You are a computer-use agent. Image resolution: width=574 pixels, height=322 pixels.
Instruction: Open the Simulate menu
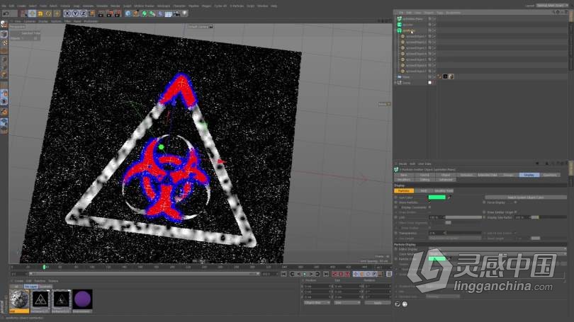tap(102, 6)
